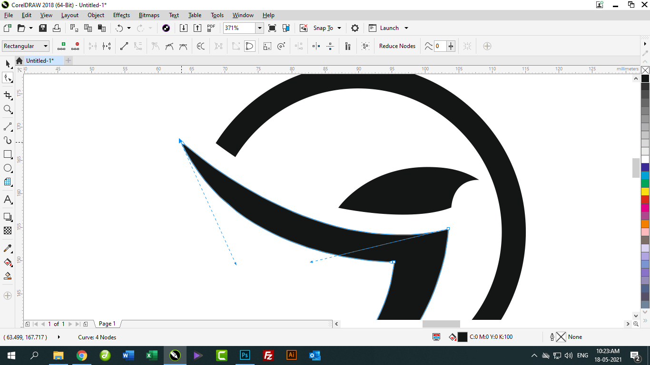Click Break Curve icon

(107, 46)
